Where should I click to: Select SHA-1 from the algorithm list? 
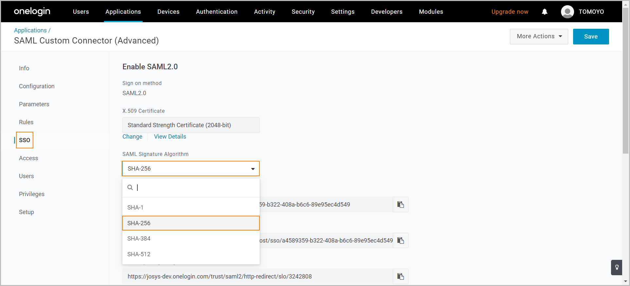tap(191, 208)
